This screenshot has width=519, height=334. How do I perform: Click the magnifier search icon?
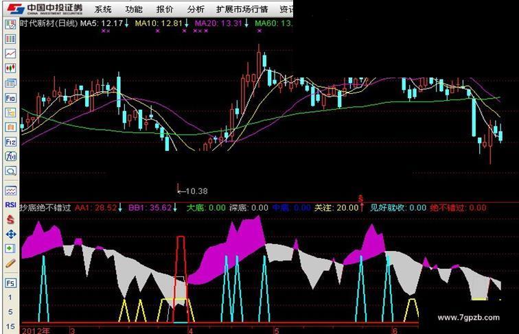(10, 171)
